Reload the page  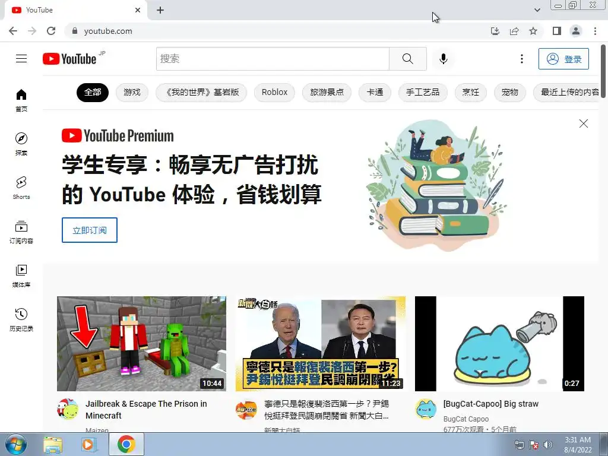click(51, 31)
